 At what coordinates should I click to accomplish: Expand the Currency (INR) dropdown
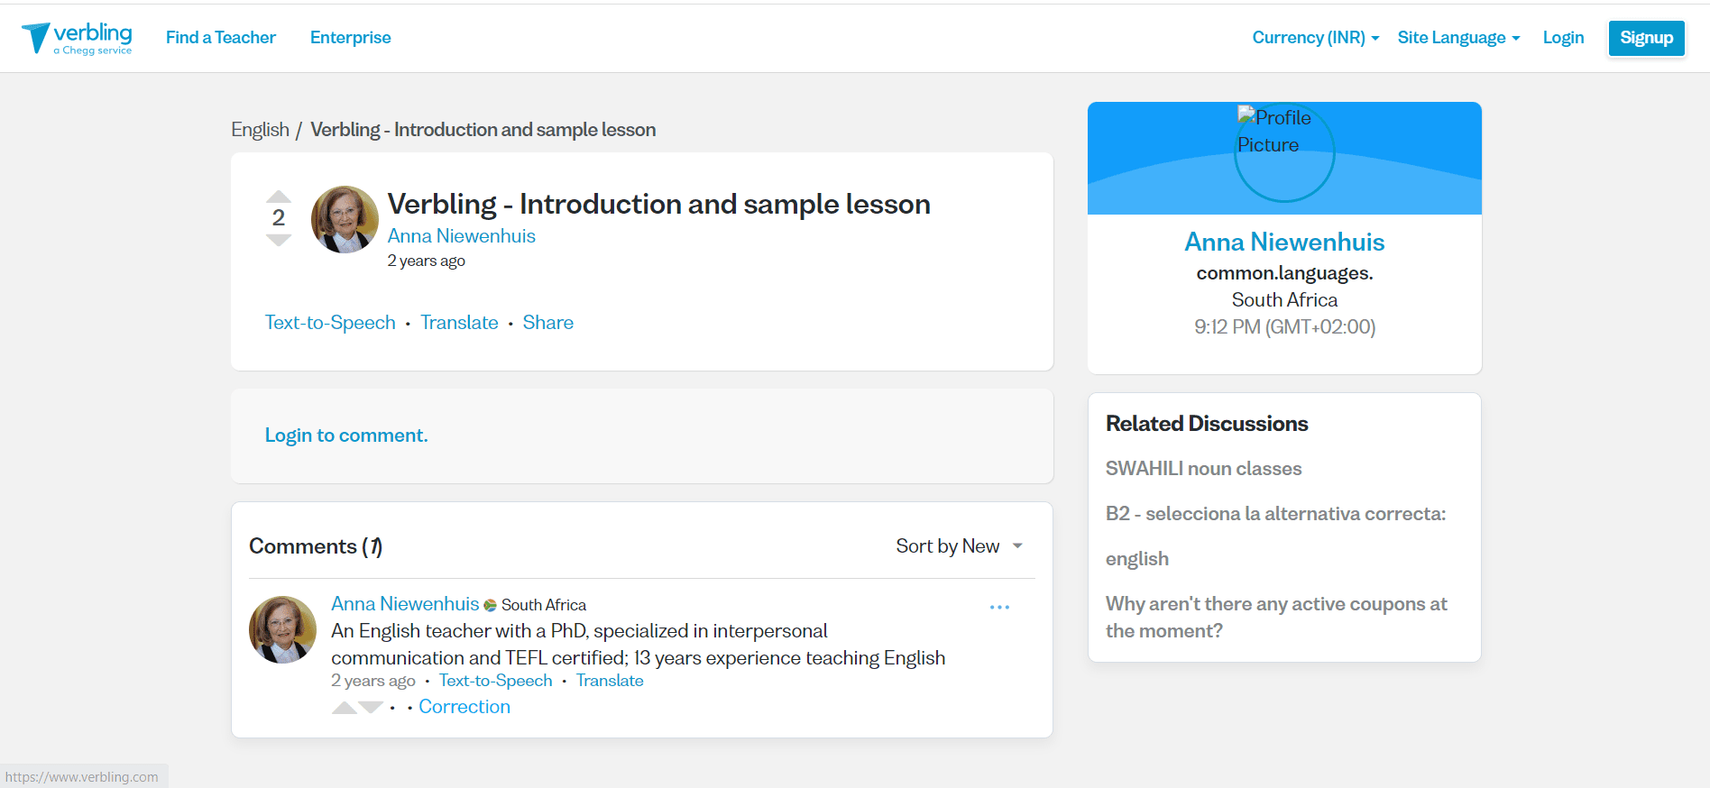pos(1315,38)
